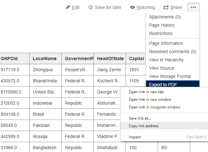Click Inspect in the context menu
This screenshot has height=152, width=208.
135,137
